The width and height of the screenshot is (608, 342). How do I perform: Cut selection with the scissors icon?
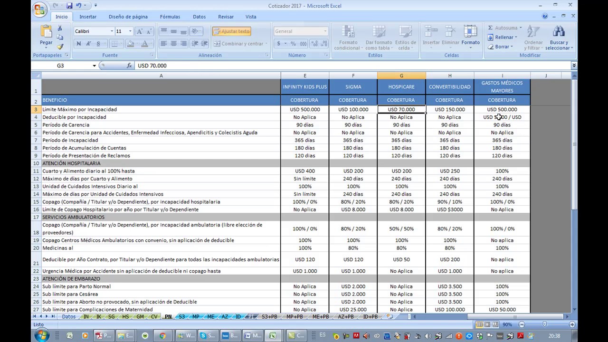(60, 28)
